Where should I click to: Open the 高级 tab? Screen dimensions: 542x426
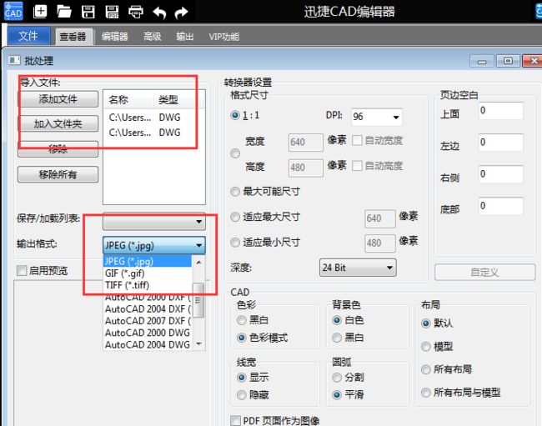[x=153, y=37]
